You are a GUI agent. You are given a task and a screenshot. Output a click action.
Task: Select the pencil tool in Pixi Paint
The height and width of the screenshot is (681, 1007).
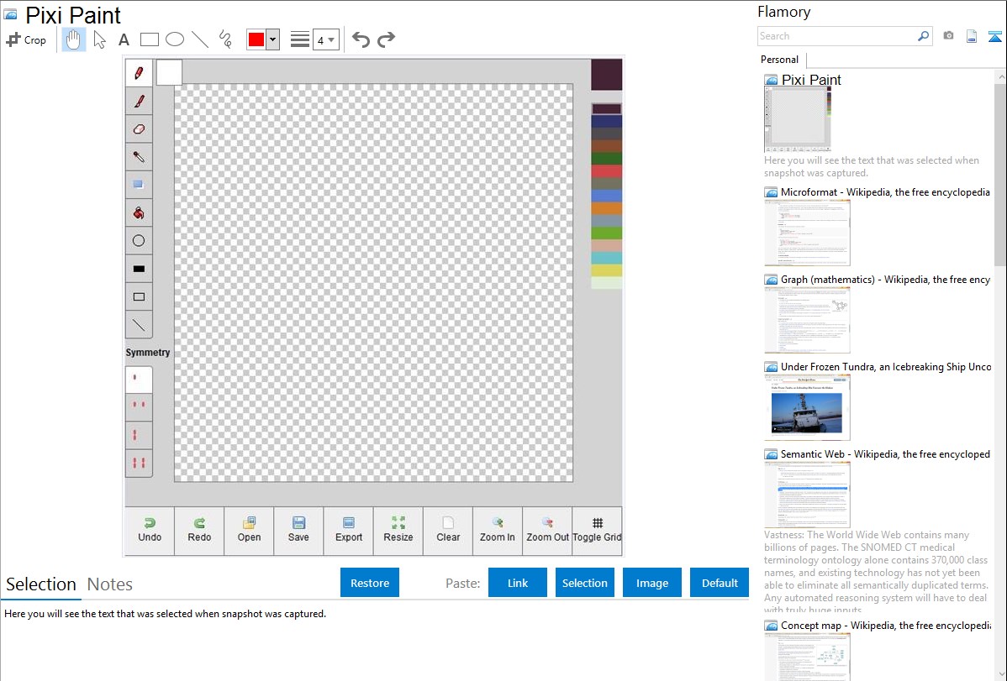139,73
